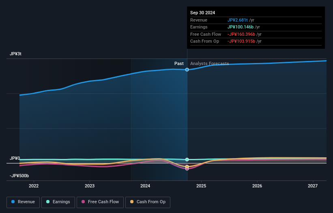This screenshot has width=333, height=213.
Task: Click the JP¥0 y-axis label
Action: click(x=15, y=158)
